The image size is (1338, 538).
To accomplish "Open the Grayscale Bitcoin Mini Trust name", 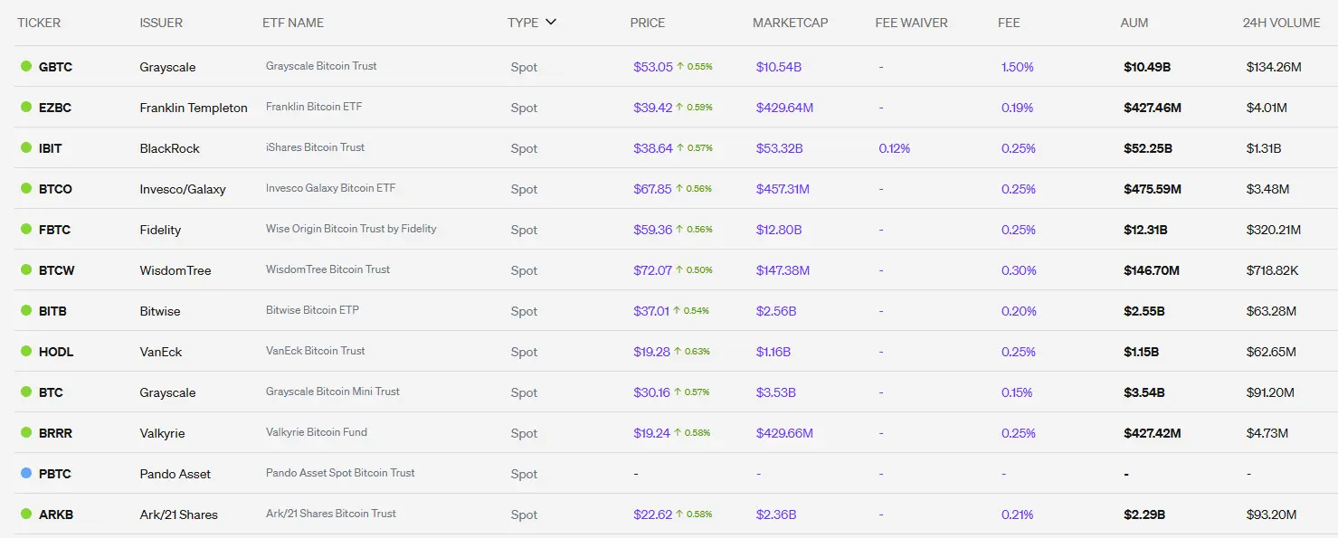I will pos(332,392).
